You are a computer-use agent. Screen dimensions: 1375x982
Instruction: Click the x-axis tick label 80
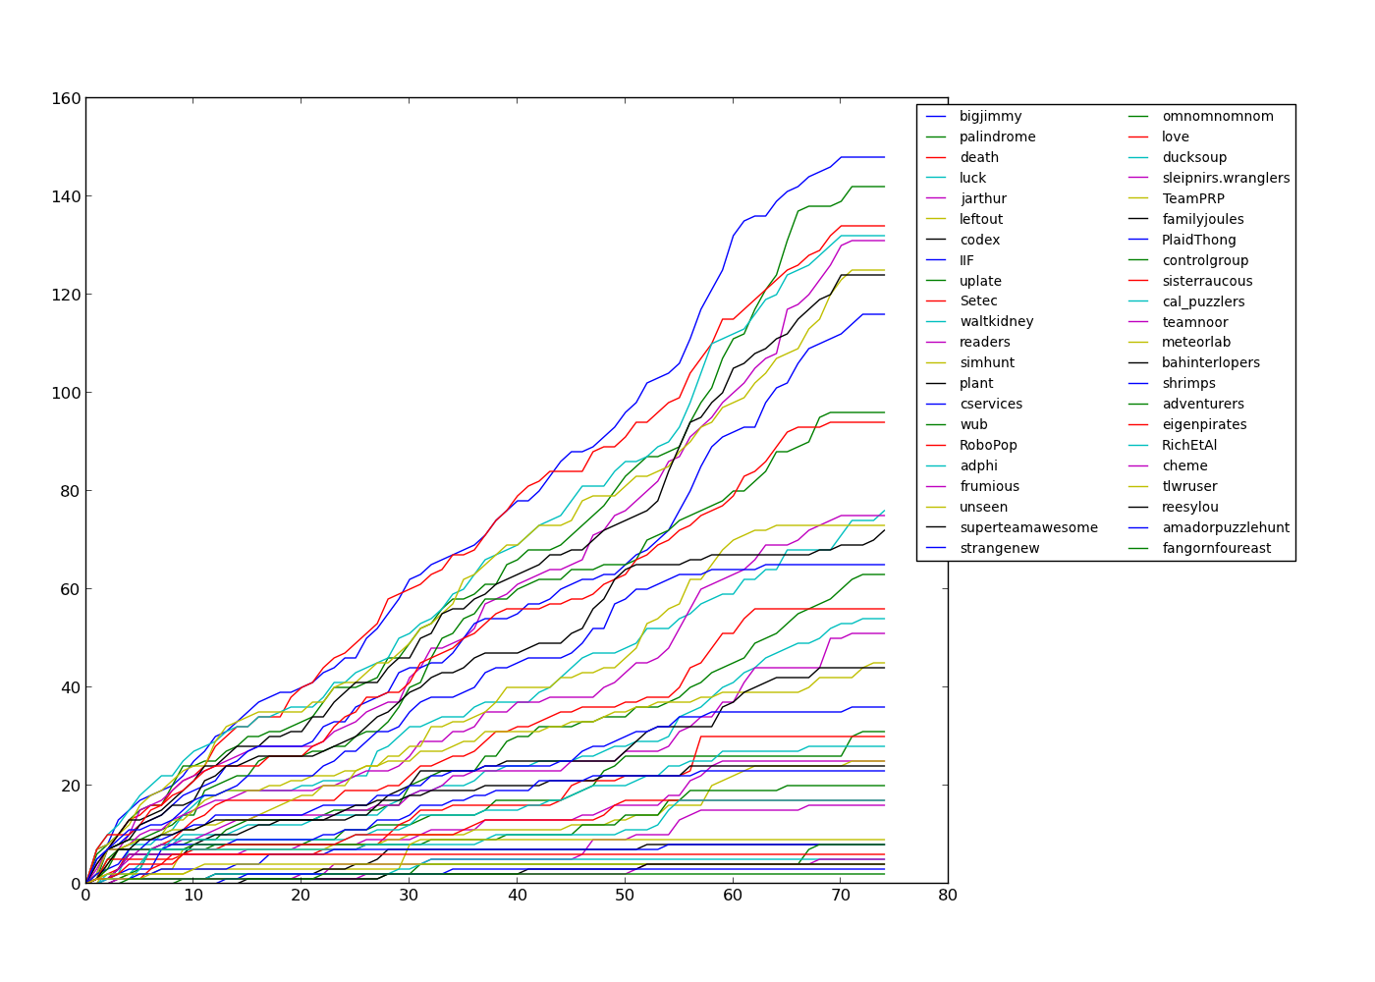[948, 896]
